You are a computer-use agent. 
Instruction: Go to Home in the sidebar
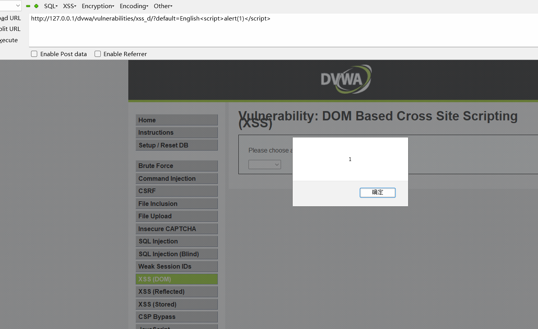(x=177, y=120)
